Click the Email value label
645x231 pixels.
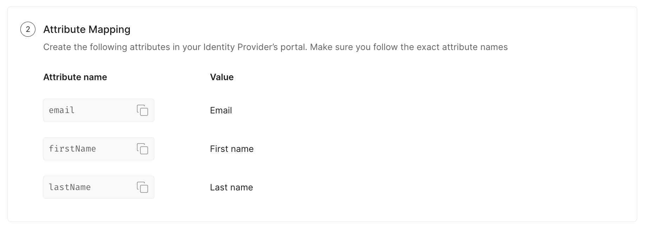click(221, 110)
